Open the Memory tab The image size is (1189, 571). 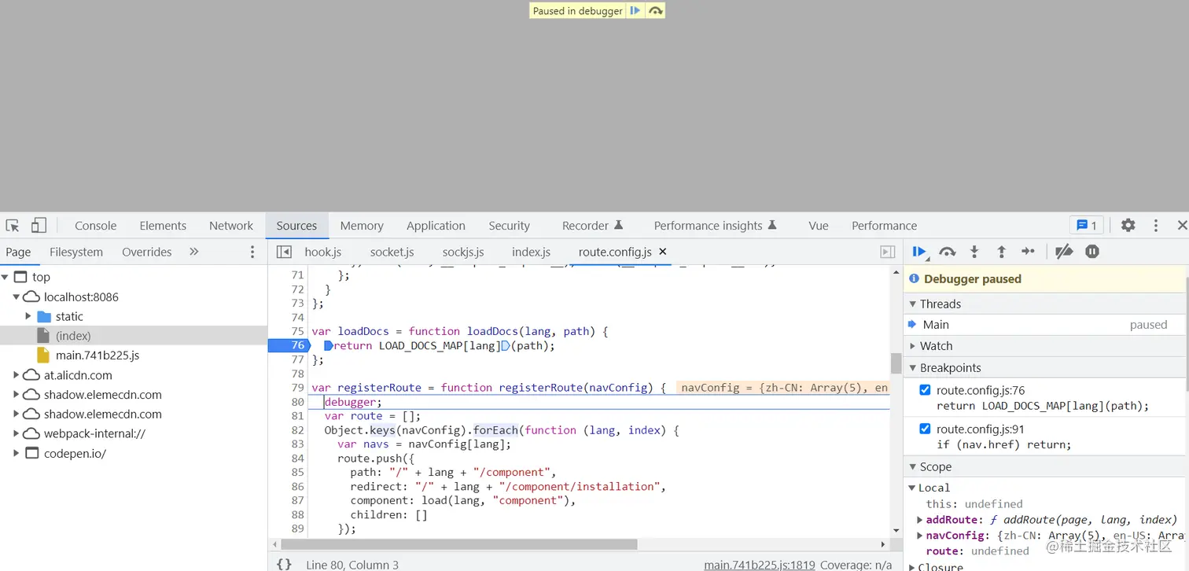point(362,226)
